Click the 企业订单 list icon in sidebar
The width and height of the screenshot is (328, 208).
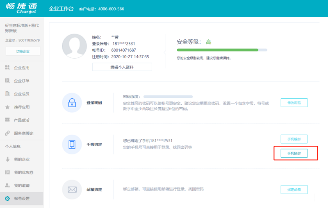pos(7,80)
